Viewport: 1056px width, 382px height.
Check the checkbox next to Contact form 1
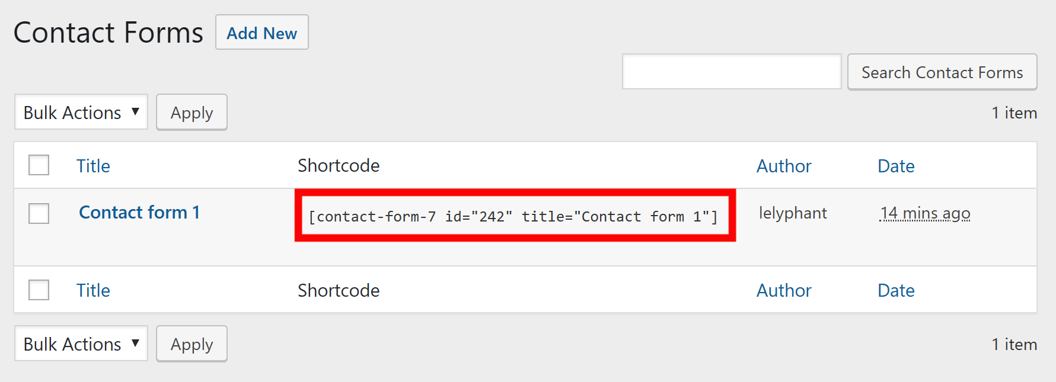pos(39,214)
